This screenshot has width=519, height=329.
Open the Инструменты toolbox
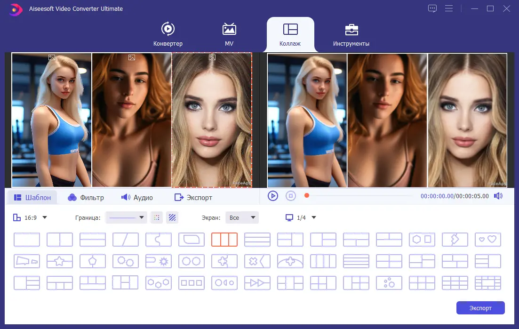click(x=351, y=34)
